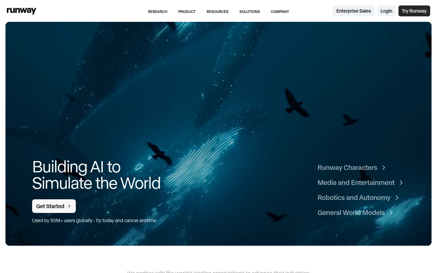Click the chevron beside Runway Characters
This screenshot has width=437, height=273.
coord(384,168)
